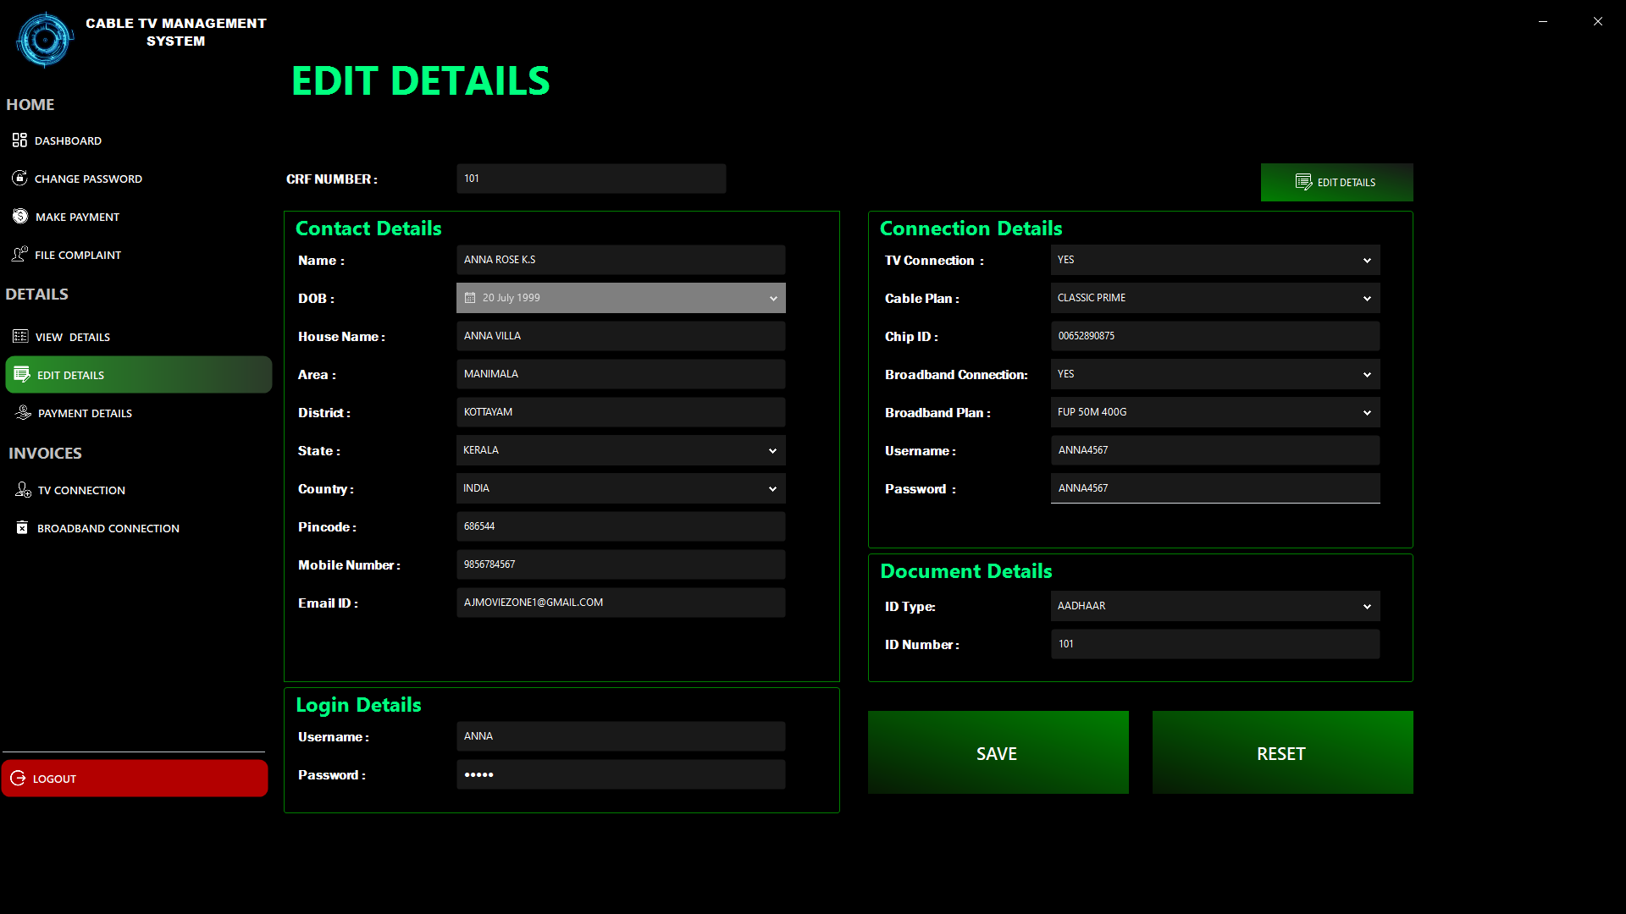The width and height of the screenshot is (1626, 914).
Task: Click the Make Payment icon
Action: [20, 217]
